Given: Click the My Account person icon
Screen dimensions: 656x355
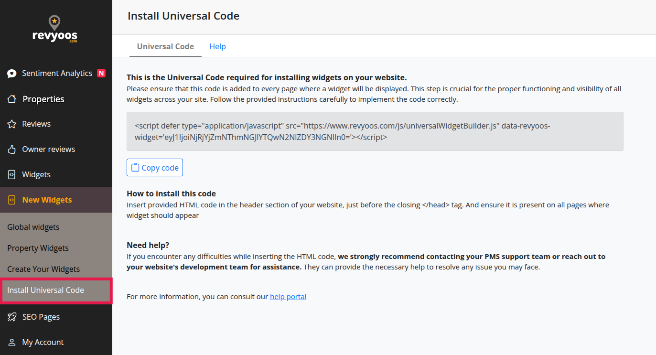Looking at the screenshot, I should [x=11, y=342].
